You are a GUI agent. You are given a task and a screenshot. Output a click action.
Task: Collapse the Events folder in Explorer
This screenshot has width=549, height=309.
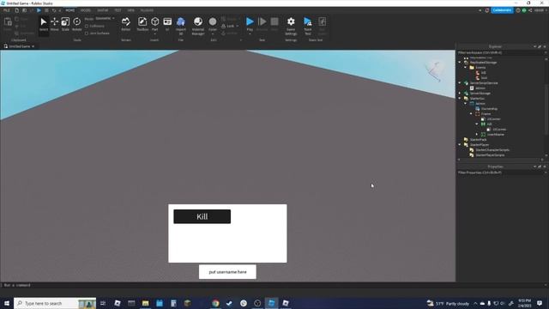pos(466,68)
